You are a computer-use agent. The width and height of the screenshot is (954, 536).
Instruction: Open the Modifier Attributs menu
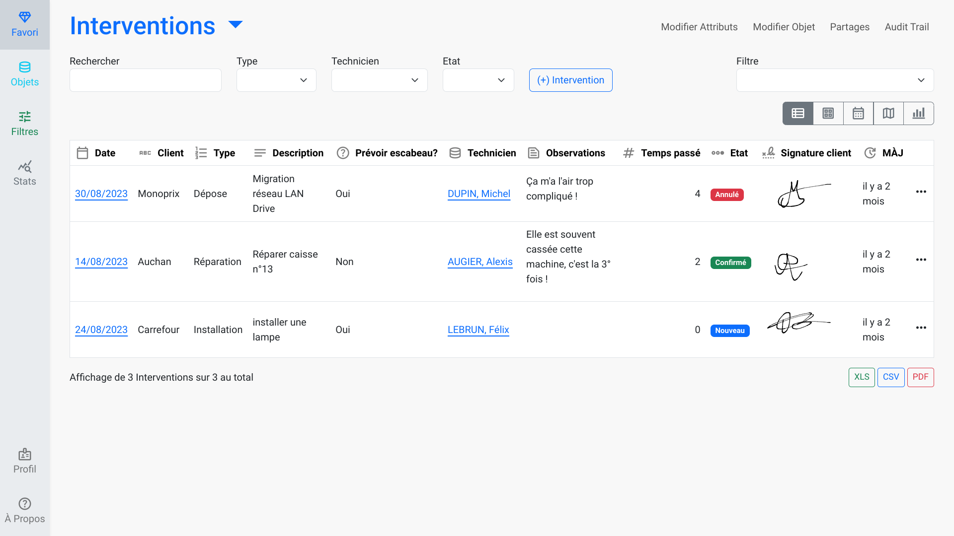(699, 27)
